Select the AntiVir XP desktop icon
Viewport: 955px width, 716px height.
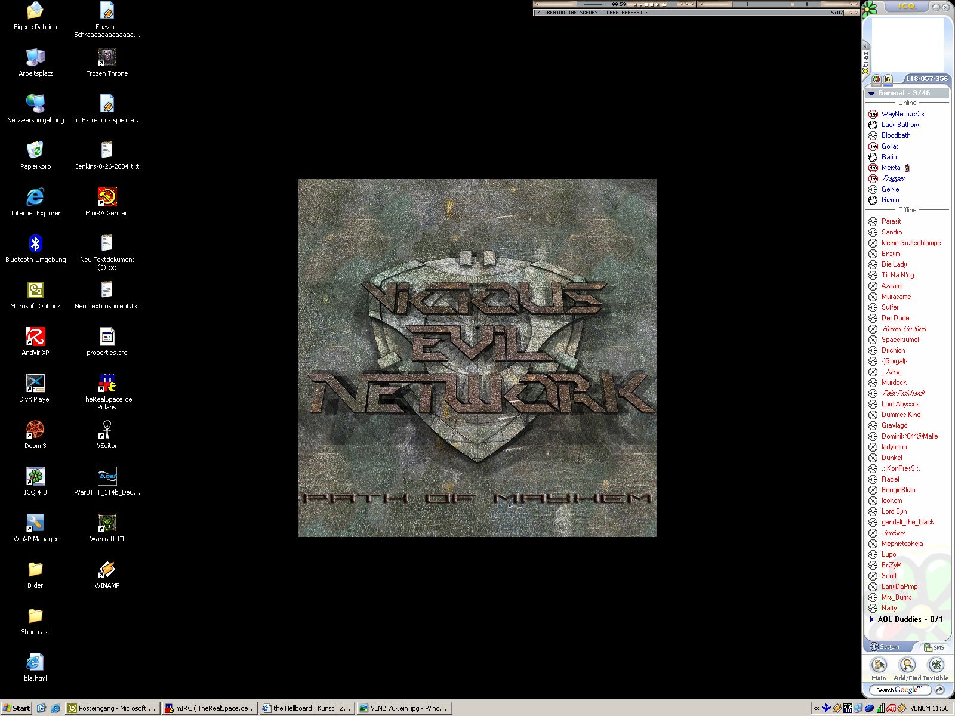(x=35, y=341)
